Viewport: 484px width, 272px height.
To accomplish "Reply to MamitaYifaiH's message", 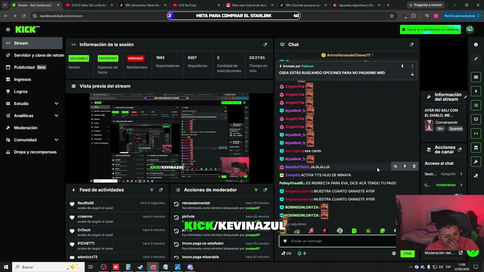I will [396, 167].
